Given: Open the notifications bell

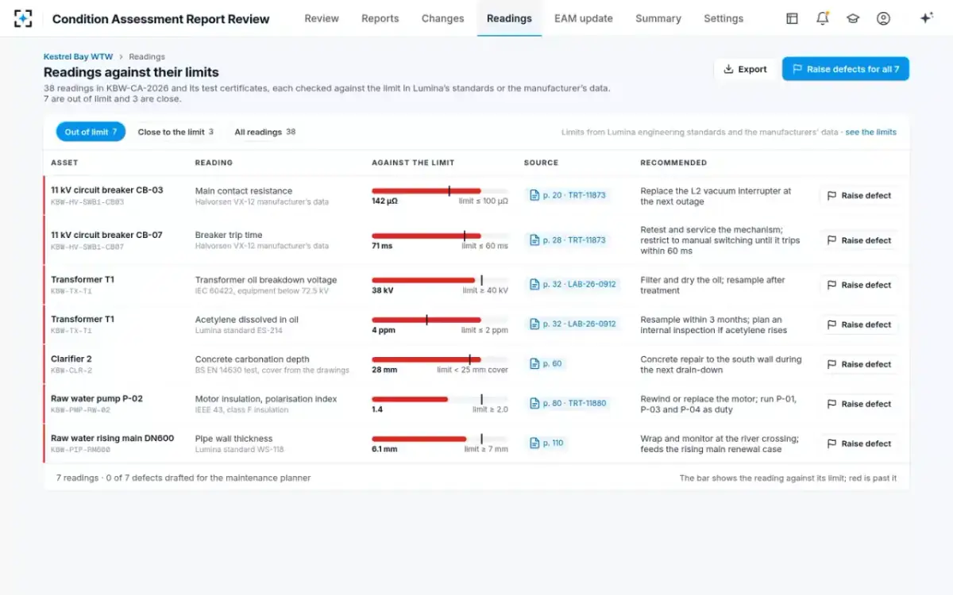Looking at the screenshot, I should coord(823,18).
